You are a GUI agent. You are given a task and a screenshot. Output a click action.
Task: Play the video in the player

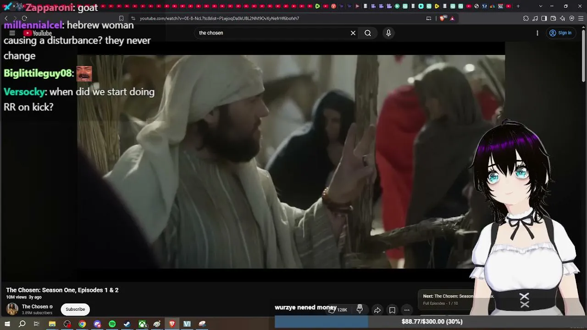coord(291,161)
